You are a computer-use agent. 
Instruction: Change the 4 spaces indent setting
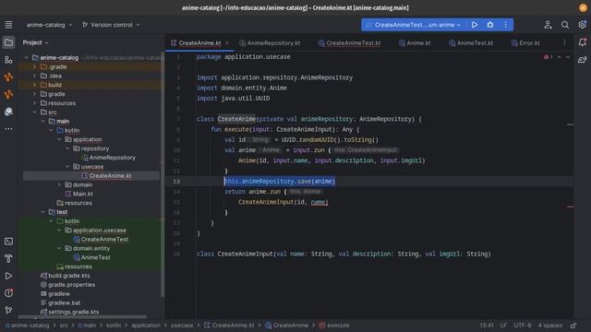tap(550, 326)
